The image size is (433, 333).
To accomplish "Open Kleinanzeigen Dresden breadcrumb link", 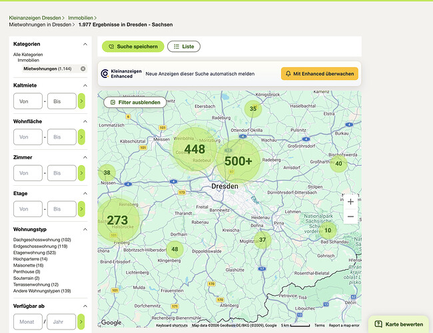I will tap(35, 18).
